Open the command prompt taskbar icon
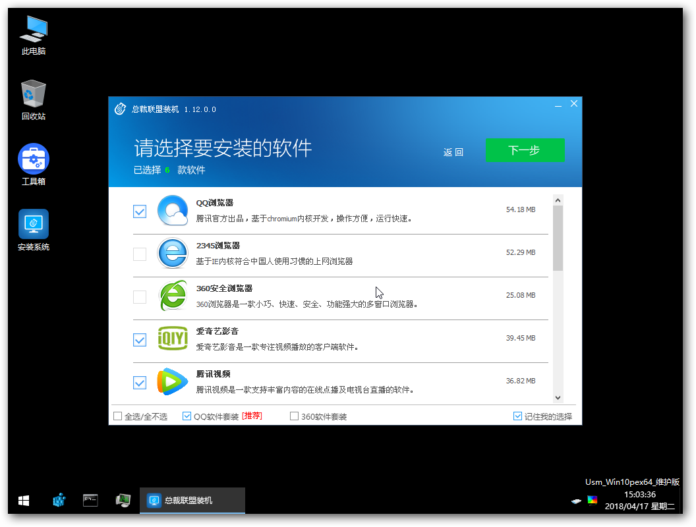 coord(90,501)
